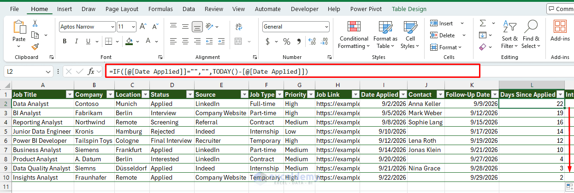Toggle Bottom Align button

(x=197, y=27)
